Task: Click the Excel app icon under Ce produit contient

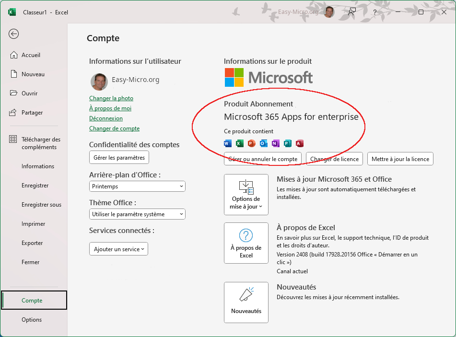Action: click(x=240, y=143)
